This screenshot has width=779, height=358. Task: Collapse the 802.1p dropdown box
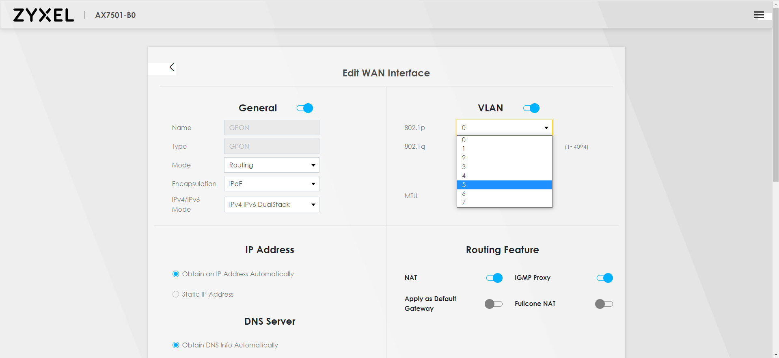(504, 128)
